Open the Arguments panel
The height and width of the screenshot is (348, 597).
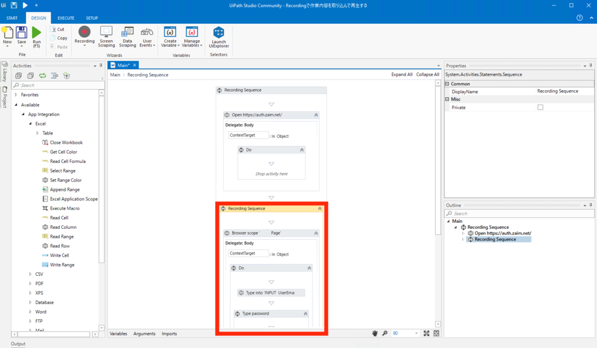tap(145, 333)
